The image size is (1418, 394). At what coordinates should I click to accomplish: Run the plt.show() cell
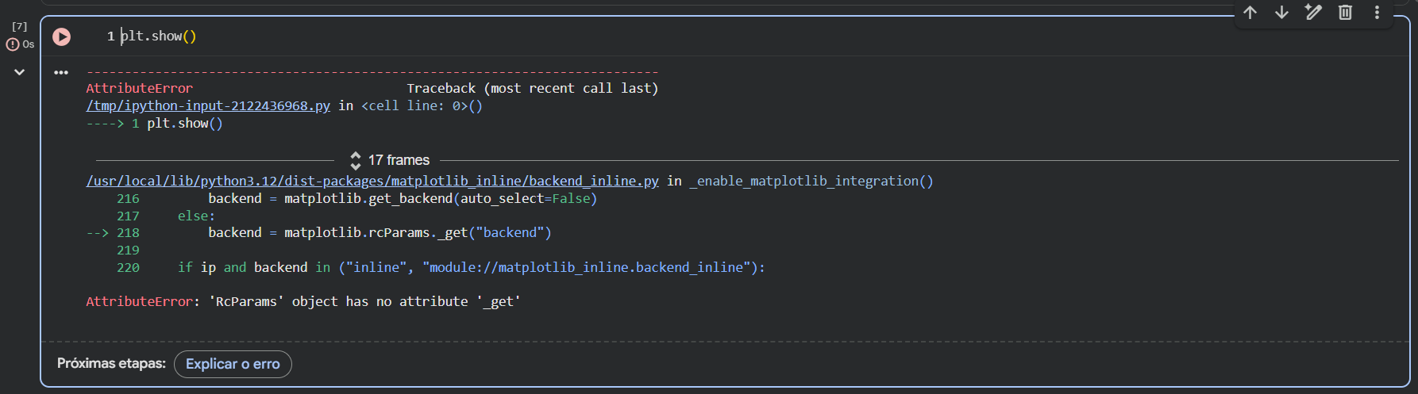61,36
